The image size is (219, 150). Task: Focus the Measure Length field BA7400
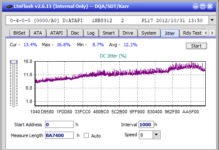pyautogui.click(x=59, y=135)
